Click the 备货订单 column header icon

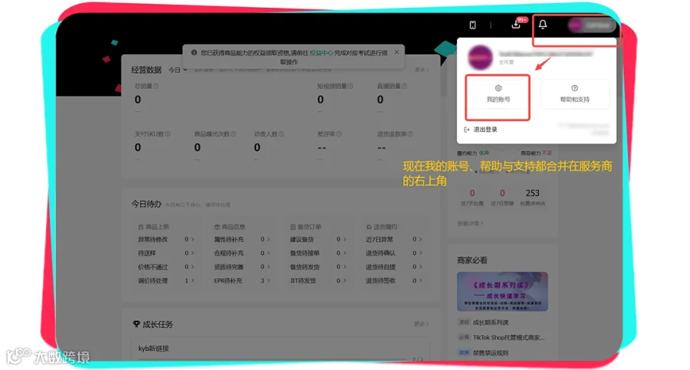(293, 227)
